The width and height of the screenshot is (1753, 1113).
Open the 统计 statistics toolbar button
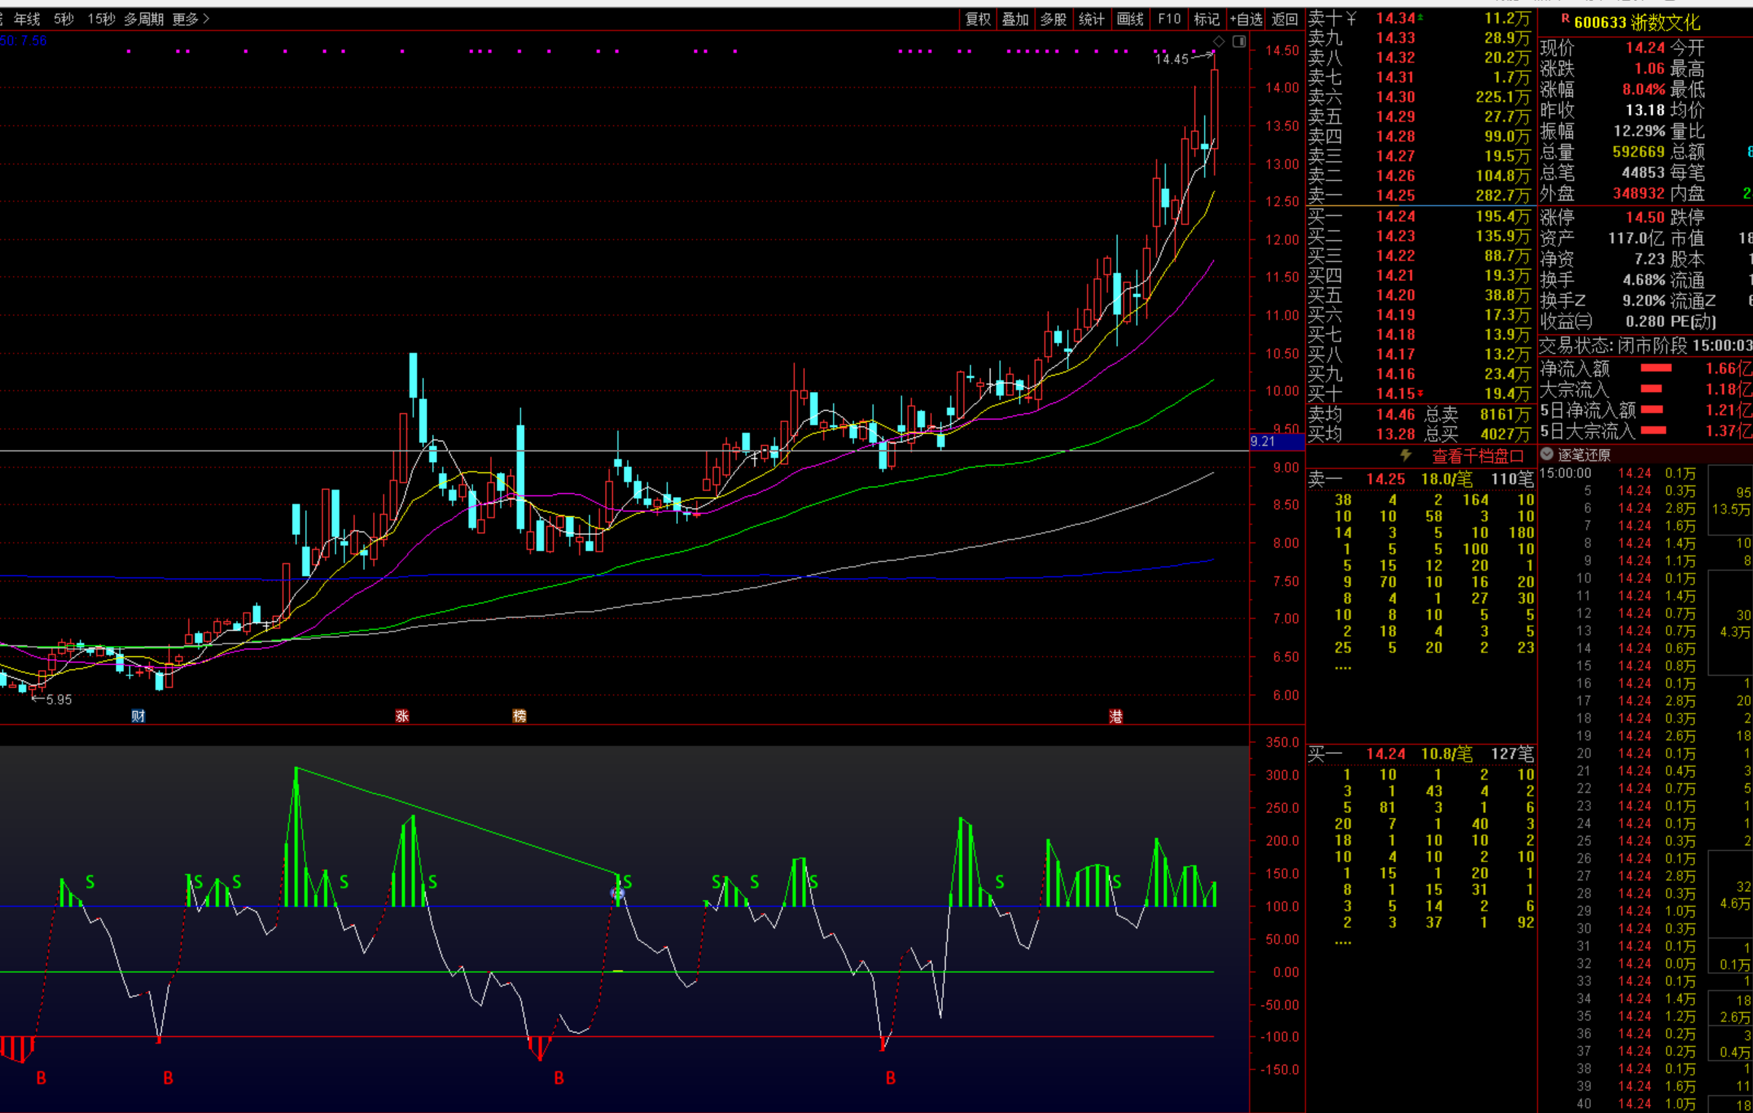tap(1091, 20)
